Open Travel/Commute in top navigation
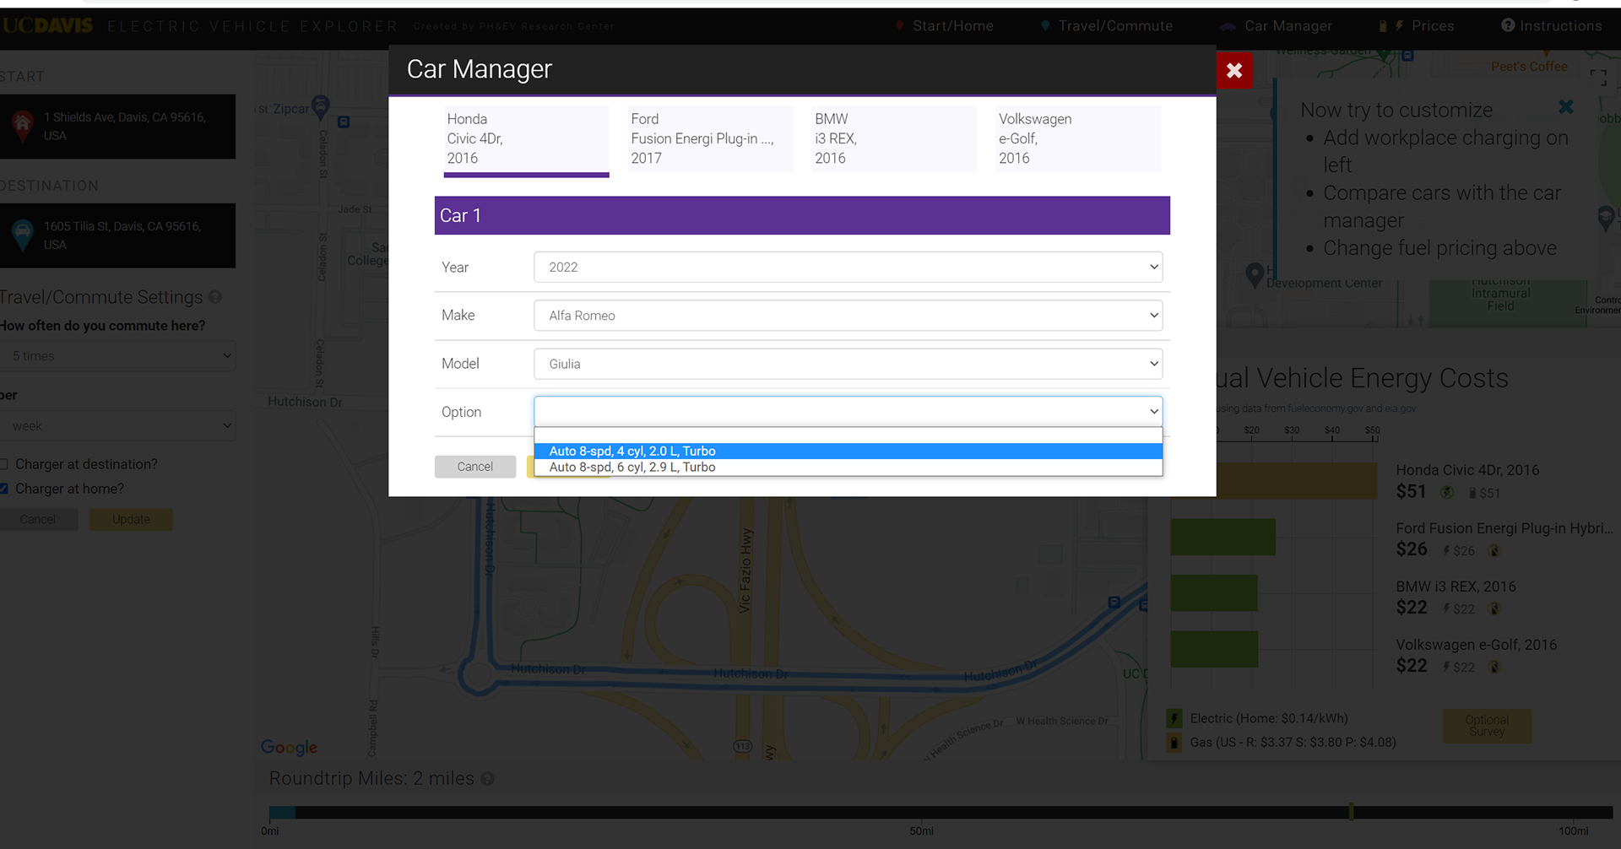 coord(1106,26)
